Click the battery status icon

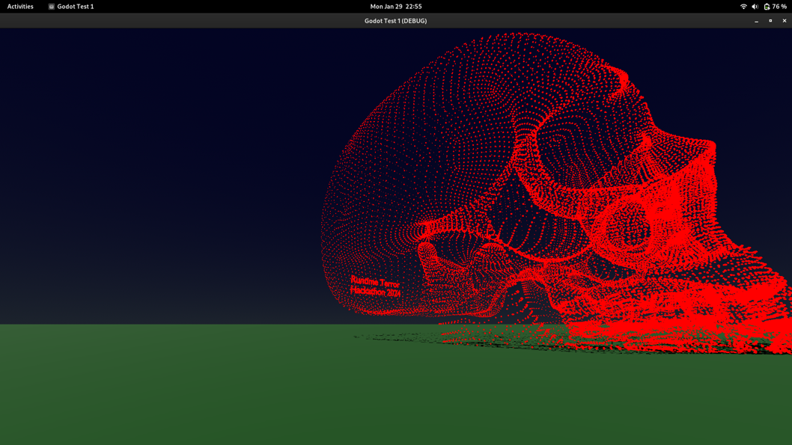point(767,7)
